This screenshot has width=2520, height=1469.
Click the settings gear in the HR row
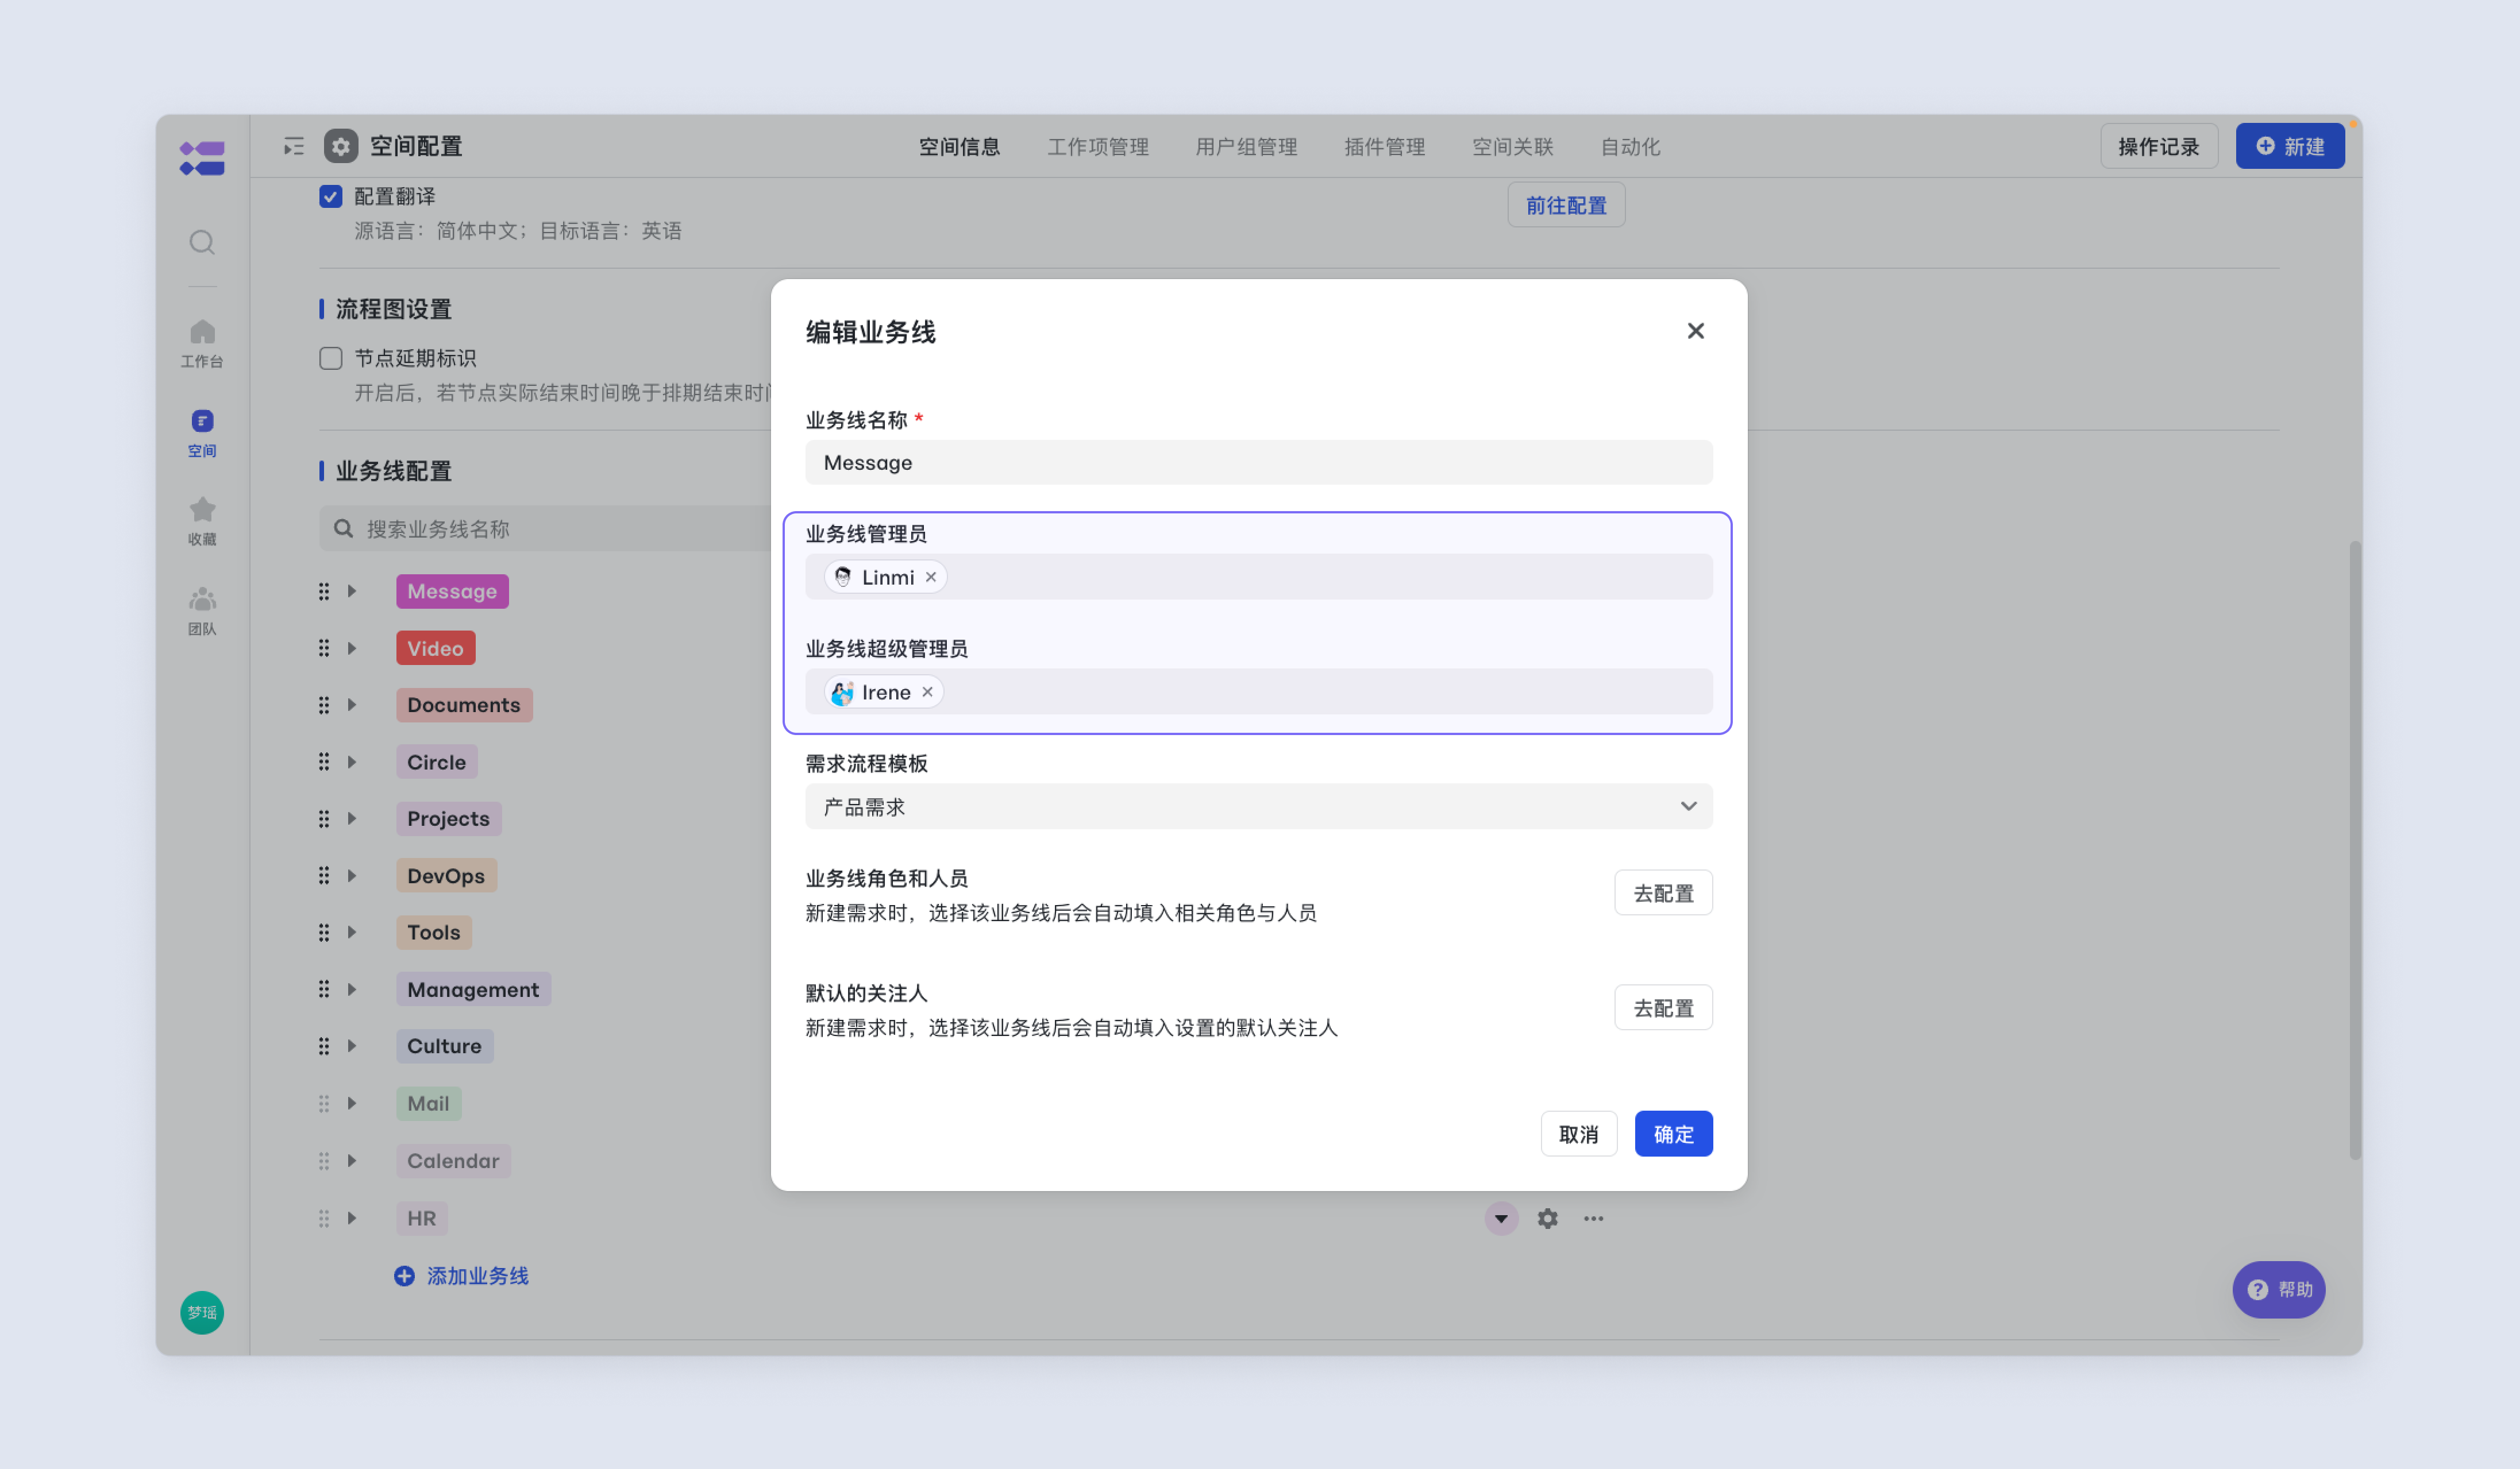click(1547, 1218)
